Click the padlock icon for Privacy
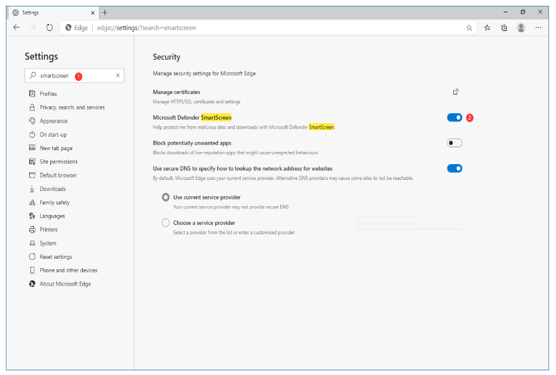556x375 pixels. tap(32, 107)
